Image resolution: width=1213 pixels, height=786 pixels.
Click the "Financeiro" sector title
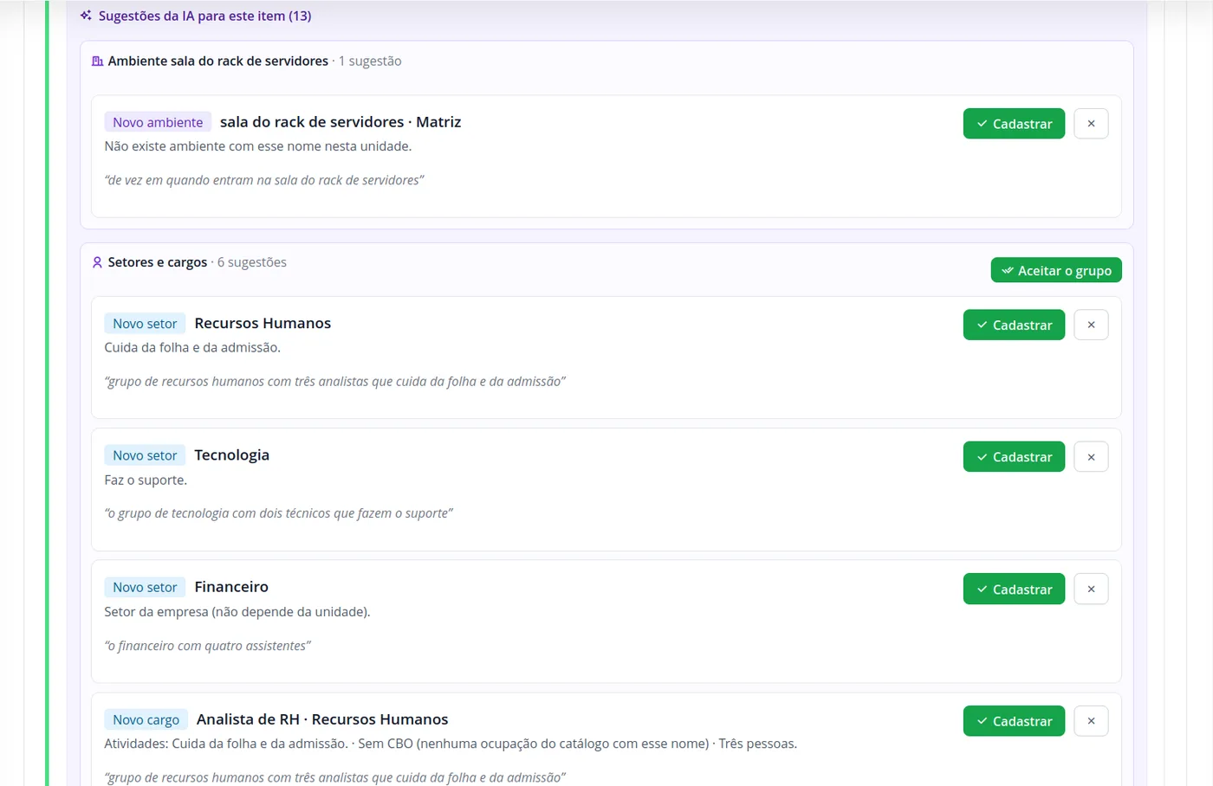pos(231,587)
